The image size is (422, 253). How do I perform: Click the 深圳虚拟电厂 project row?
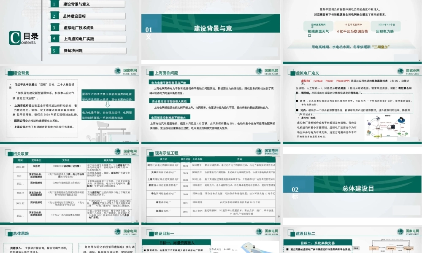[211, 212]
